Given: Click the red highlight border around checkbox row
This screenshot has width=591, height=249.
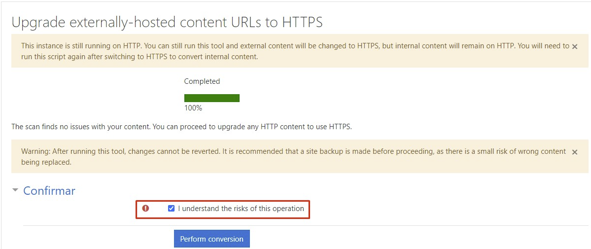Looking at the screenshot, I should click(x=222, y=201).
